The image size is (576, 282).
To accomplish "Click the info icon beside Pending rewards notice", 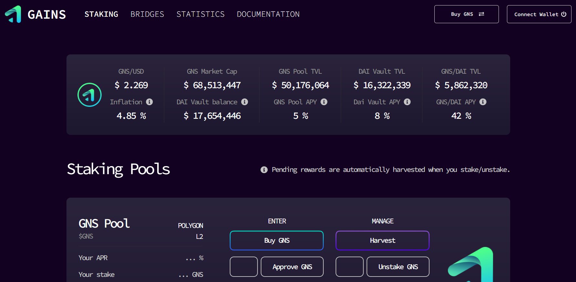I will pos(264,170).
